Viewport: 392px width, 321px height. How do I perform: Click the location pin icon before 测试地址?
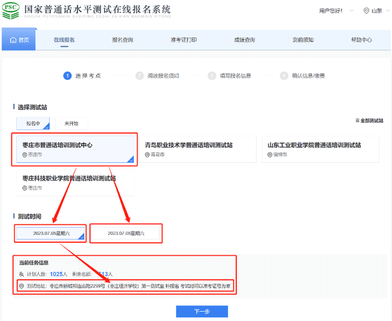(21, 286)
